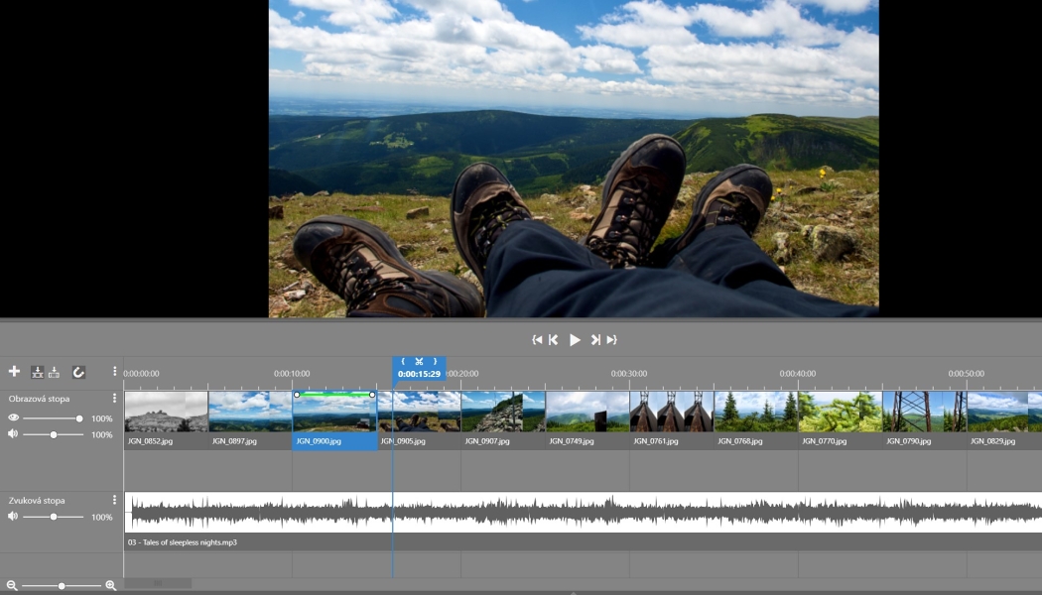This screenshot has height=595, width=1042.
Task: Jump to the selection start with the brace-arrow icon
Action: point(537,340)
